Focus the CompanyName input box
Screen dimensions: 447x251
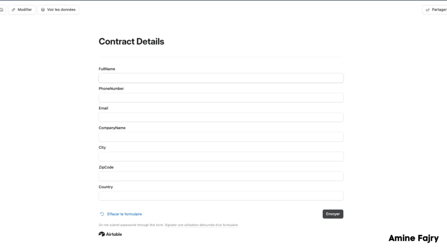[221, 137]
